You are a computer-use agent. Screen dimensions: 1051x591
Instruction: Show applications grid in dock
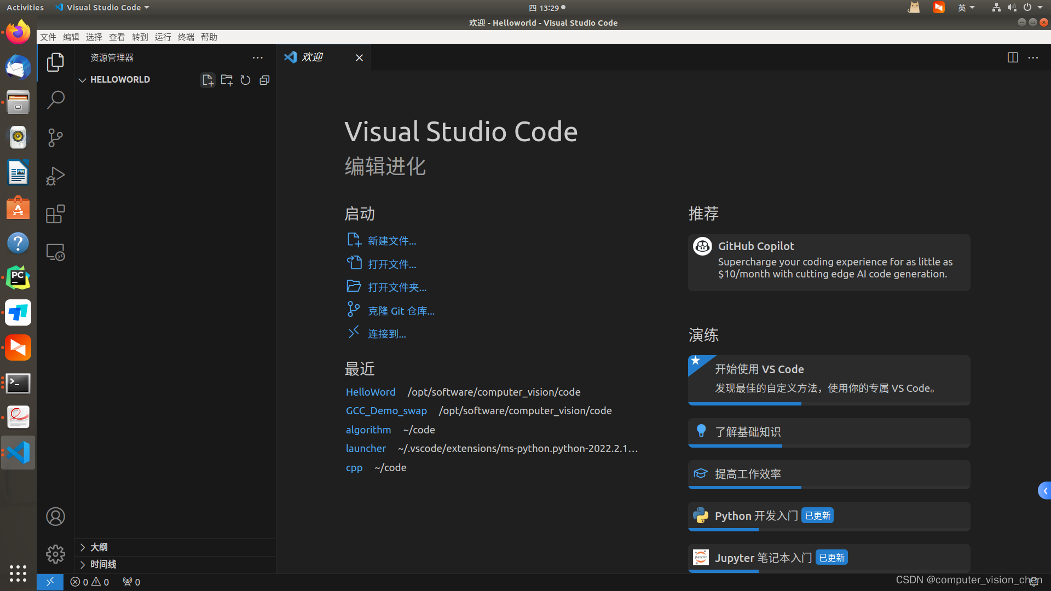point(18,573)
